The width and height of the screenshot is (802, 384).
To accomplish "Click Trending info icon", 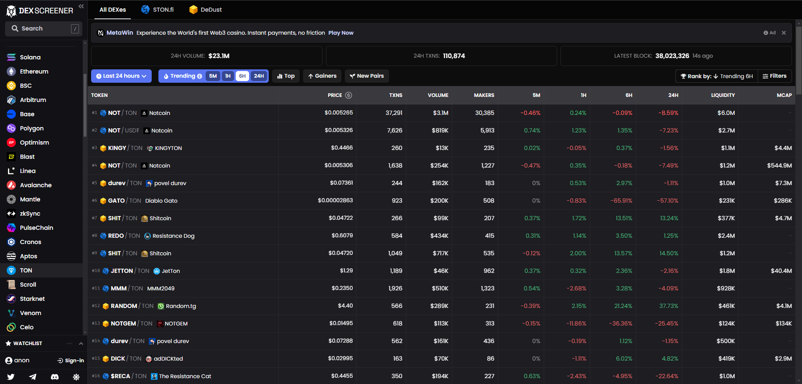I will coord(199,76).
